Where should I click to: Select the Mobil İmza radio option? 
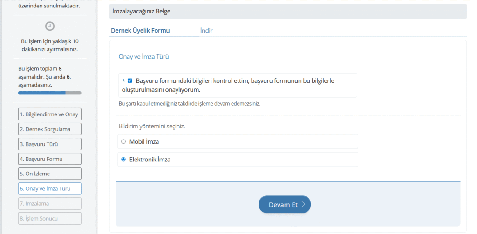pyautogui.click(x=123, y=142)
